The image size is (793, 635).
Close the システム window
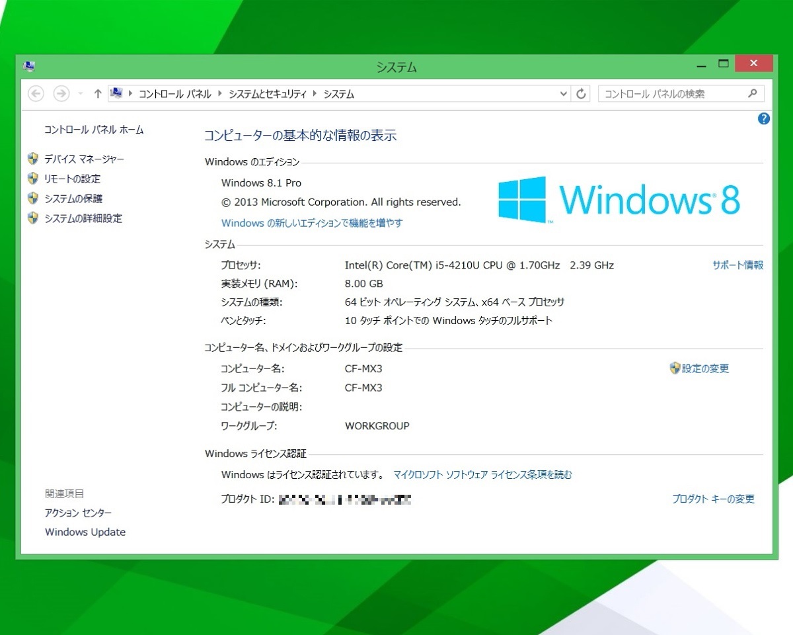pos(753,64)
